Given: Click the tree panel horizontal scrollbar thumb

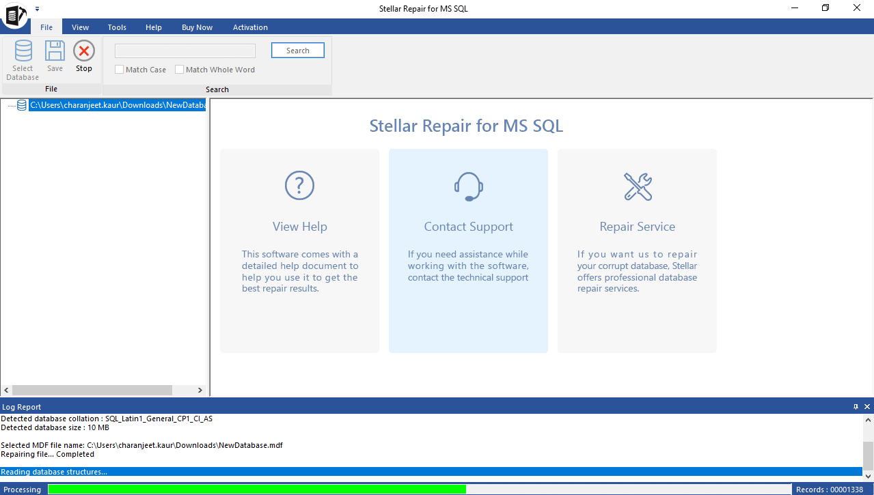Looking at the screenshot, I should [x=92, y=390].
